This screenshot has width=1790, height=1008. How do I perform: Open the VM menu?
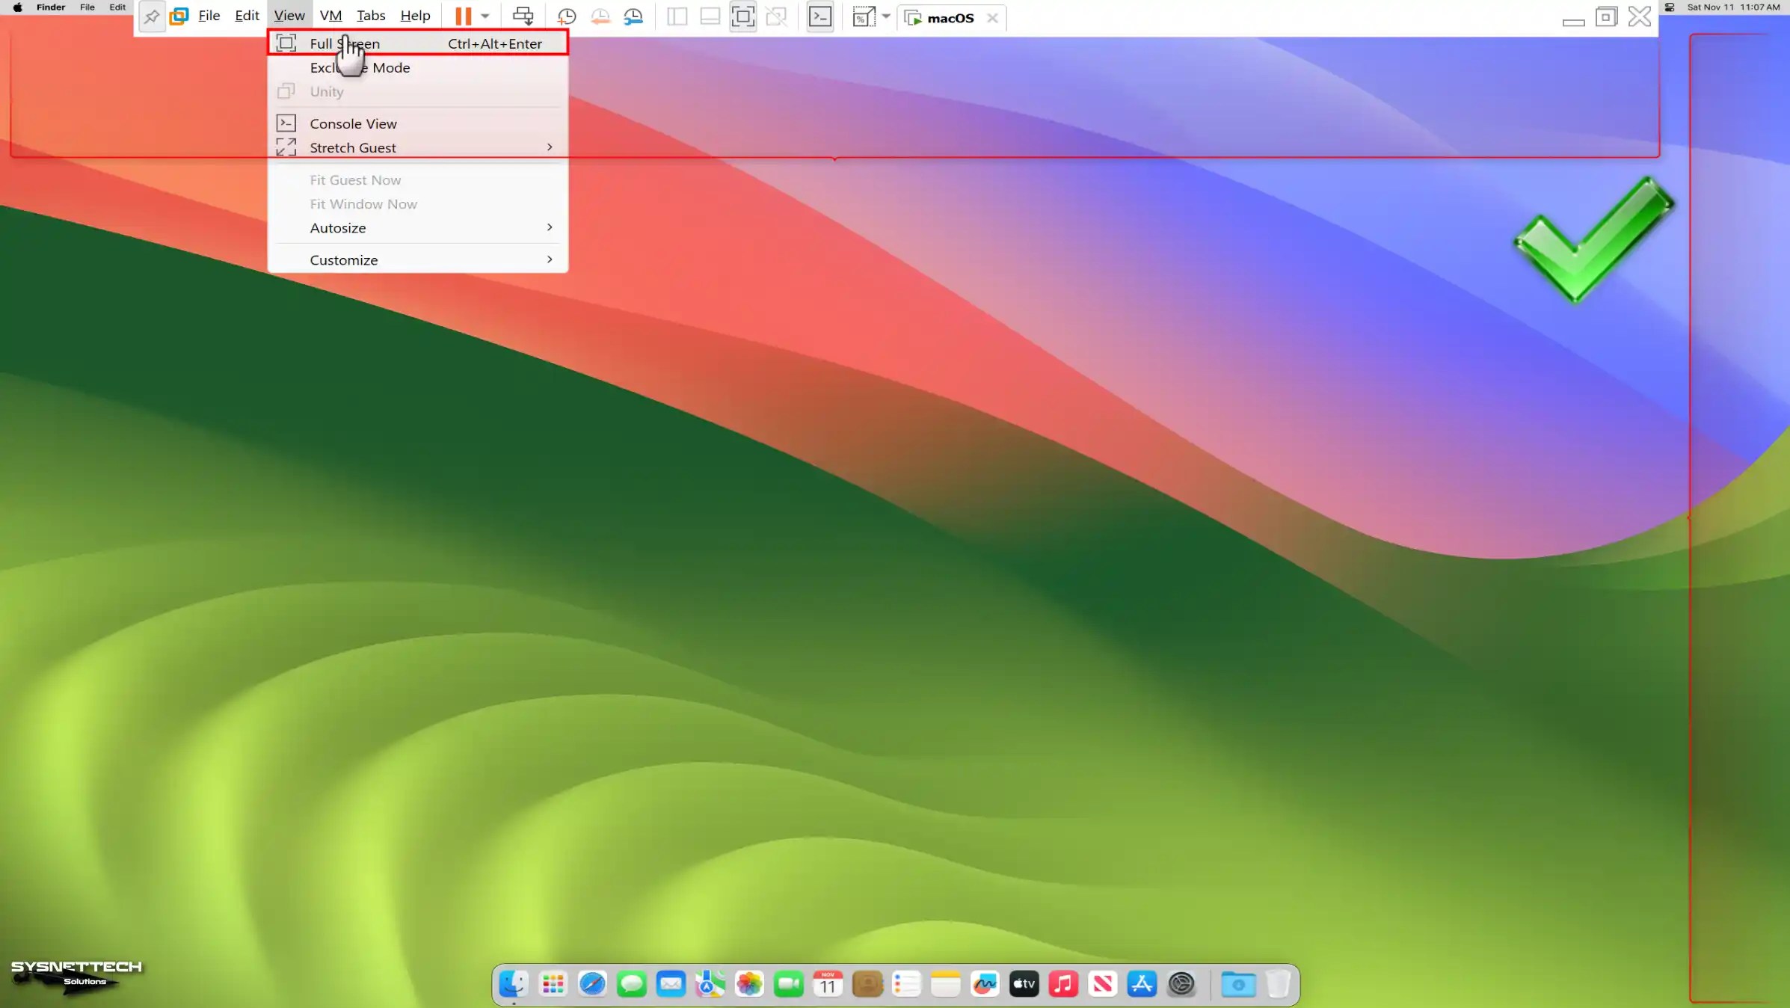(330, 15)
